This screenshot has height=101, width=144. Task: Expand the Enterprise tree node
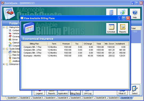pyautogui.click(x=4, y=64)
